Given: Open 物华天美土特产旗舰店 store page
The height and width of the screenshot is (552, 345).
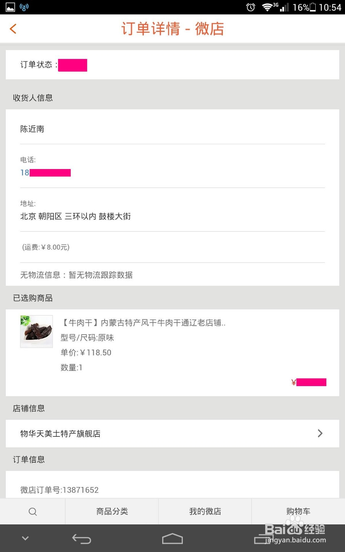Looking at the screenshot, I should click(x=60, y=434).
